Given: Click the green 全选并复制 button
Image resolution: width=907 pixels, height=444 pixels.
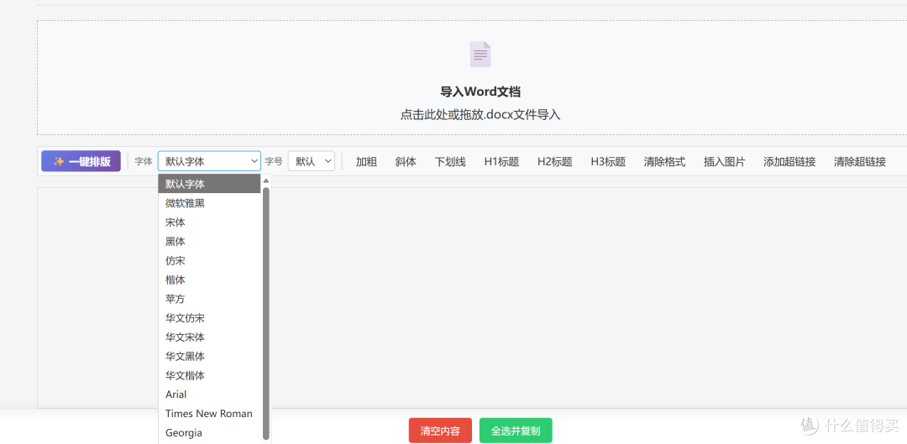Looking at the screenshot, I should (516, 431).
